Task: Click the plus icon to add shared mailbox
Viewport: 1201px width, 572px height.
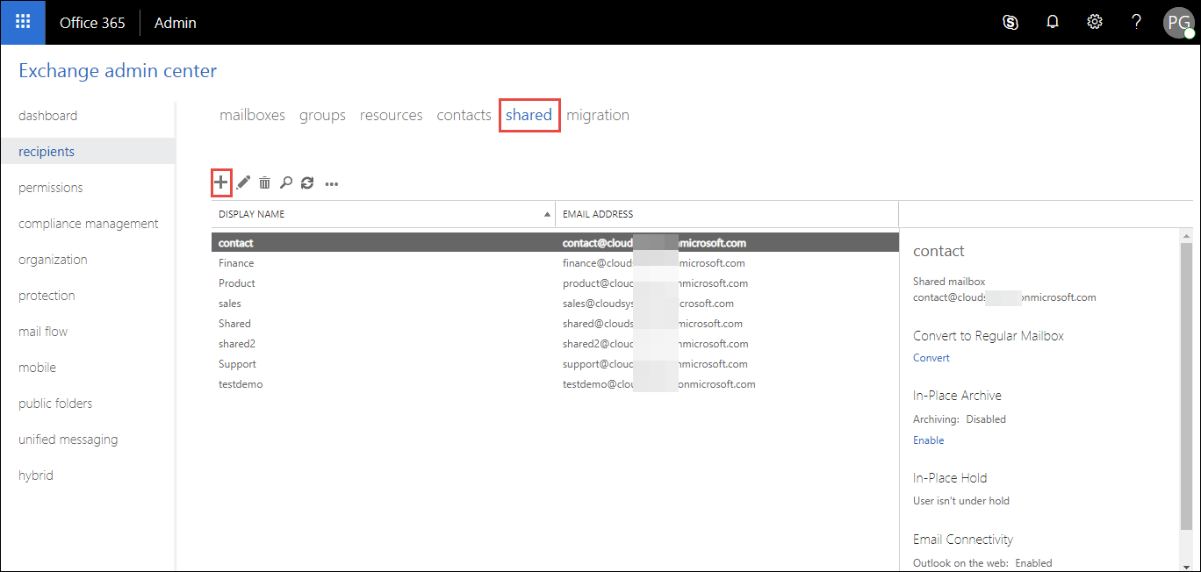Action: coord(220,182)
